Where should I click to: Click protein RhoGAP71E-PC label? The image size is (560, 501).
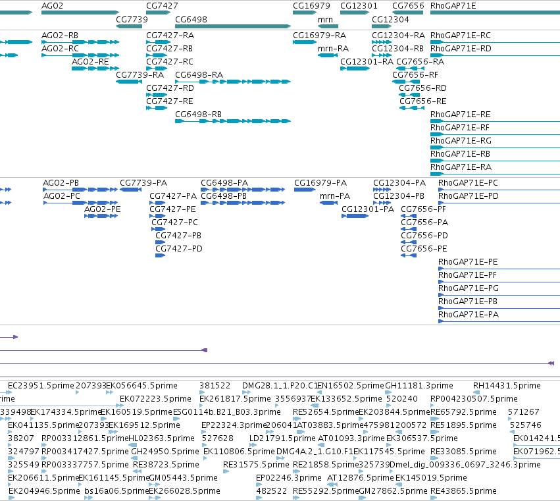click(x=469, y=183)
